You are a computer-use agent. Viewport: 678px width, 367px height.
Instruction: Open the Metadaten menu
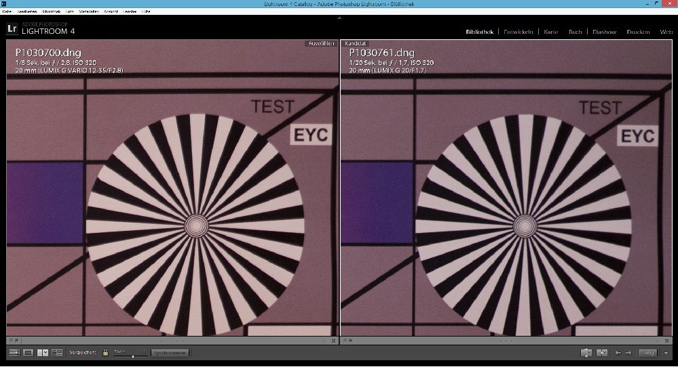(89, 12)
